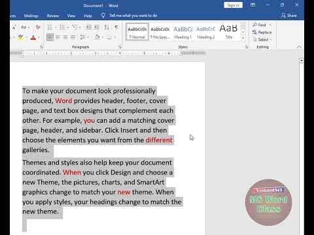Viewport: 314px width, 235px height.
Task: Select the Normal style
Action: click(x=137, y=32)
